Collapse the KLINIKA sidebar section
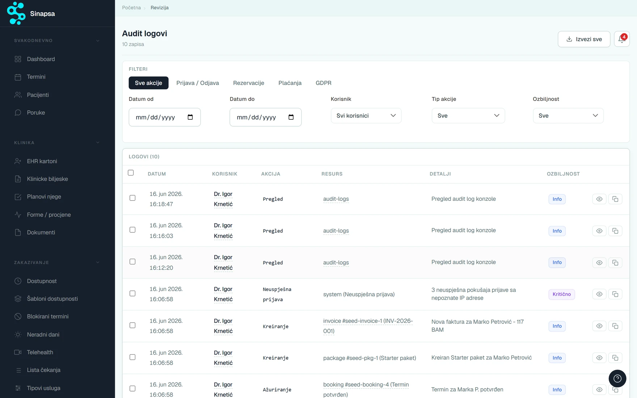This screenshot has height=398, width=637. (98, 143)
